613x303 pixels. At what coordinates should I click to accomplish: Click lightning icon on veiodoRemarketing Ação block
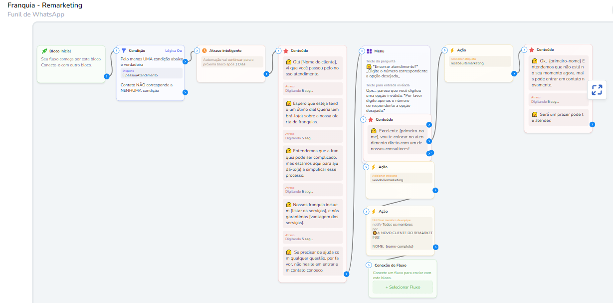[x=373, y=167]
